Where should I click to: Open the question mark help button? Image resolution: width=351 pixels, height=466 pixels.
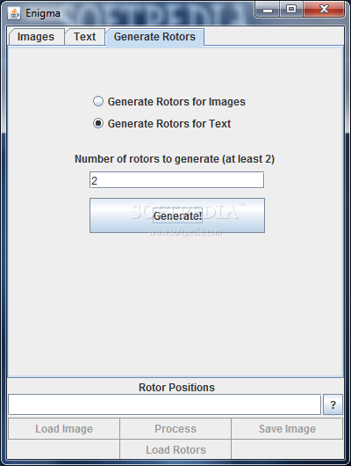pos(333,404)
